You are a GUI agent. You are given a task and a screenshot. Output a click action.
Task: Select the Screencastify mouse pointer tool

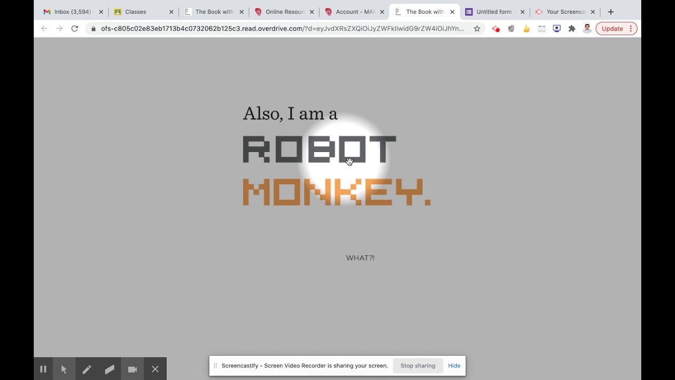point(64,369)
